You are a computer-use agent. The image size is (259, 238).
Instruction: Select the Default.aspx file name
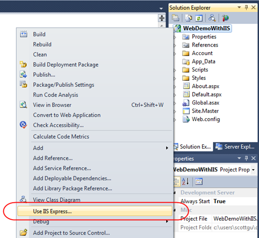[x=206, y=95]
